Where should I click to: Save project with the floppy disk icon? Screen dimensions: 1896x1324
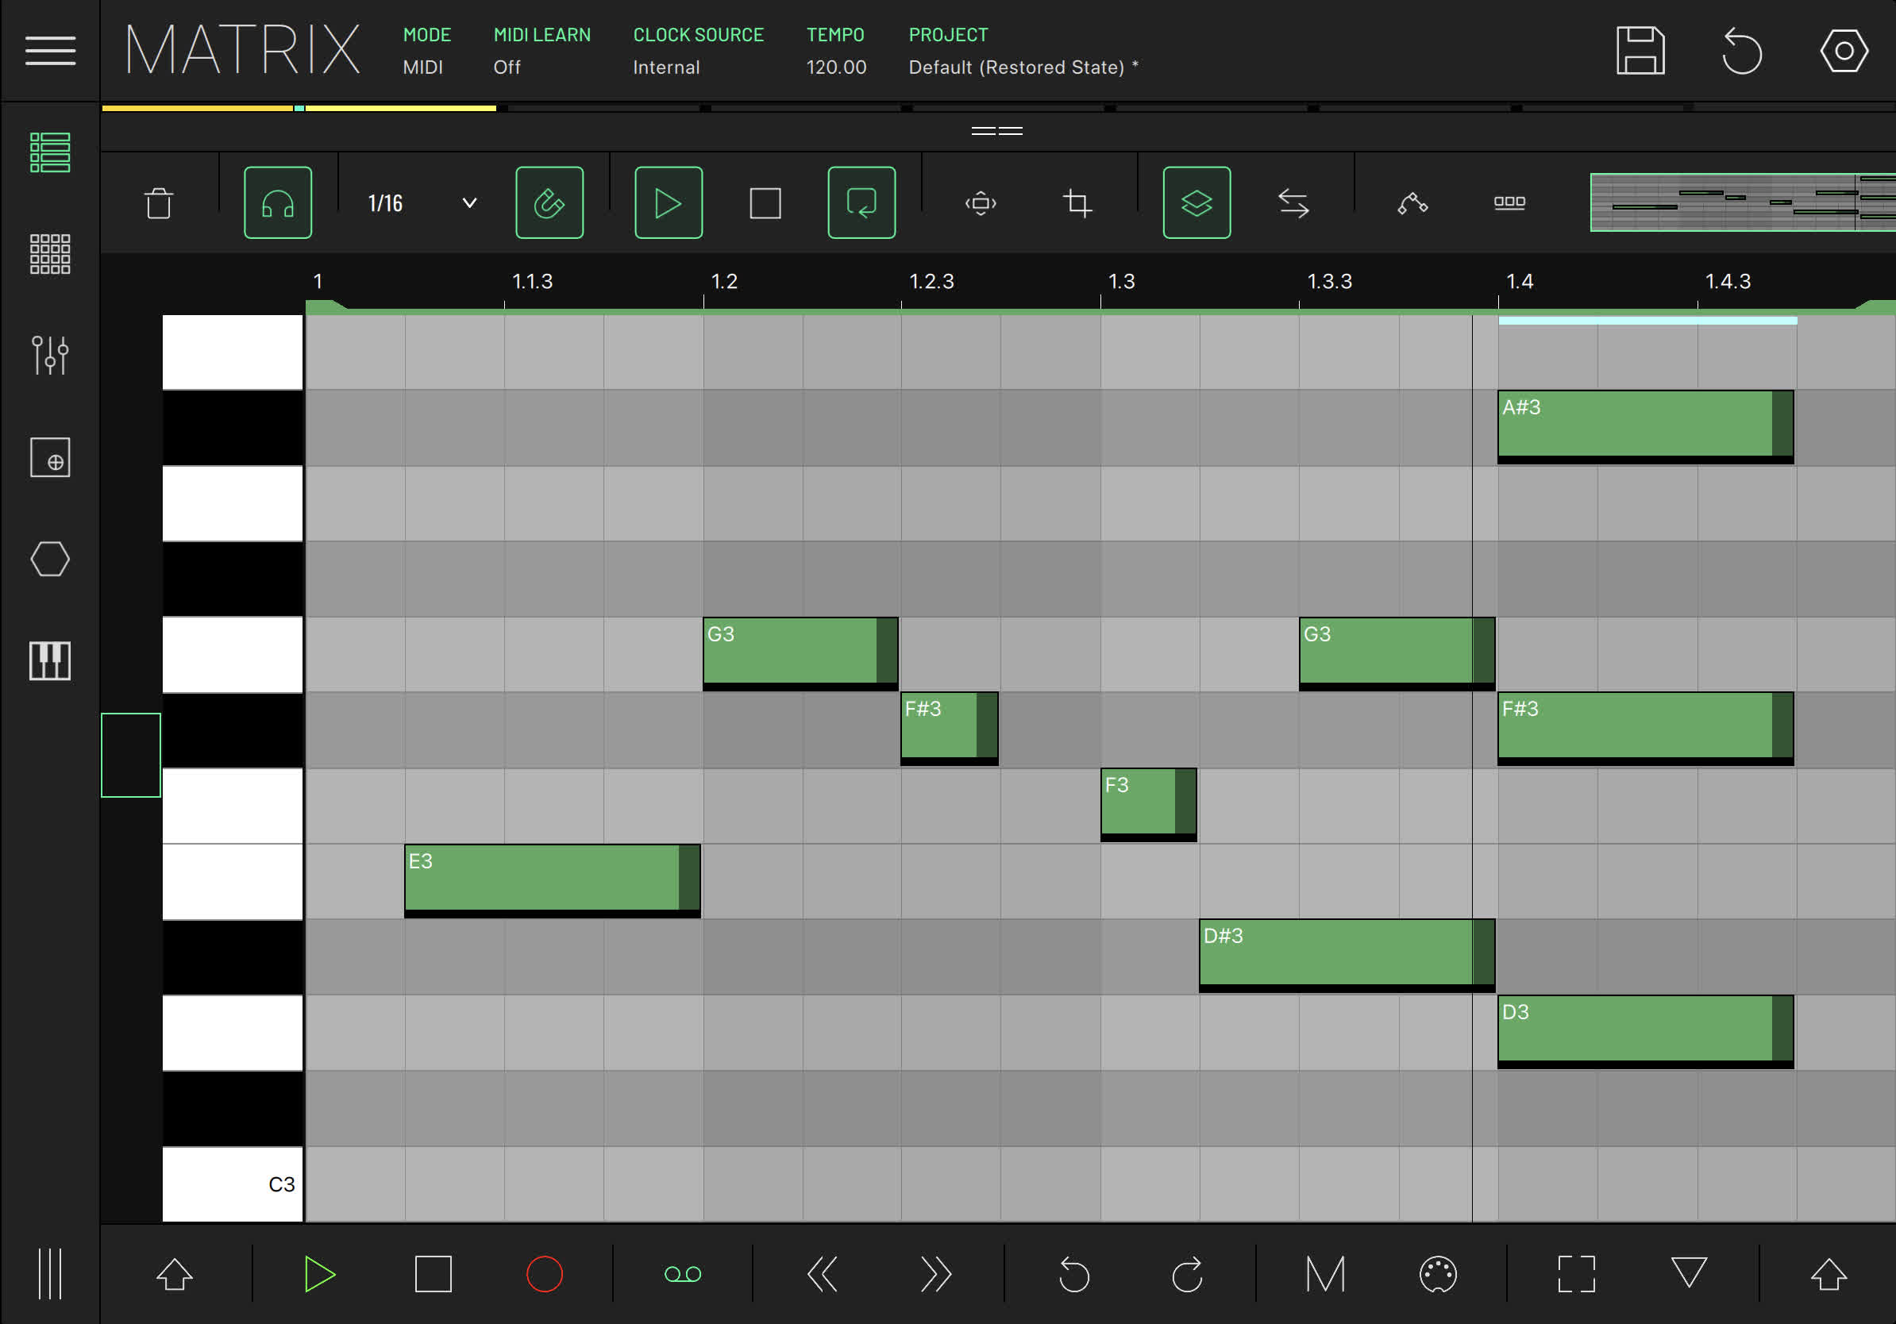[1640, 50]
